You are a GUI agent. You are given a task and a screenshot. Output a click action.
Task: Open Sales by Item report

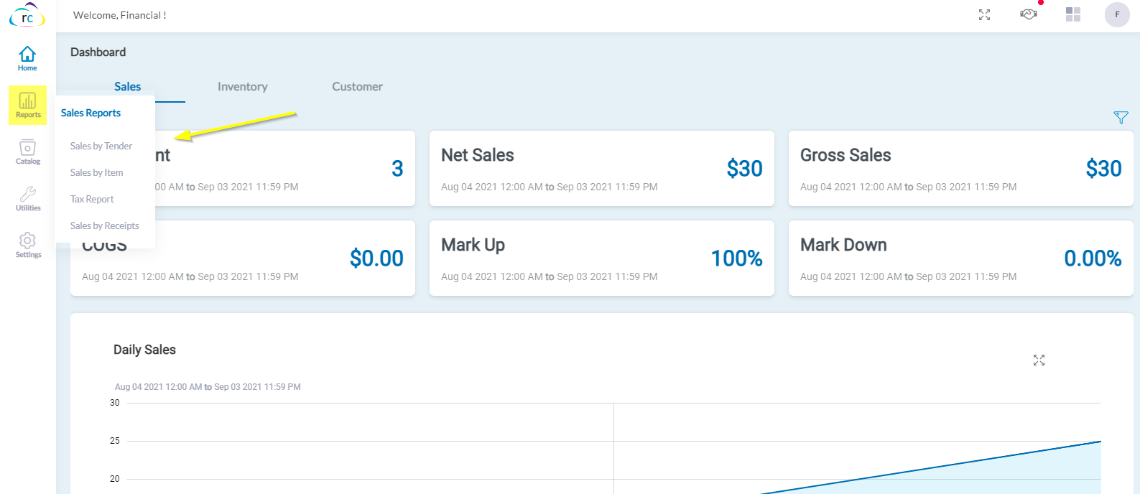(x=97, y=172)
